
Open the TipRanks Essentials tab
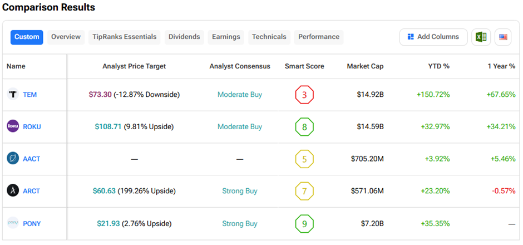click(x=125, y=37)
